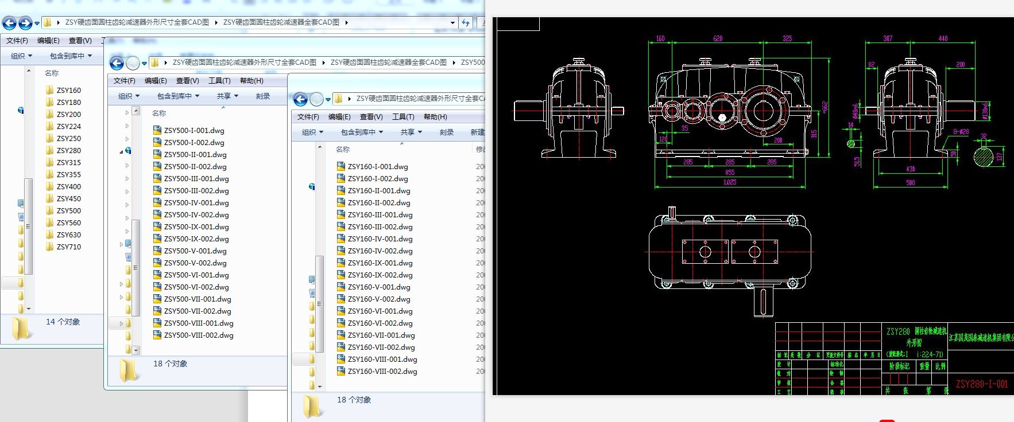The image size is (1014, 422).
Task: Click the Back arrow in the ZSY folder list window
Action: point(10,23)
